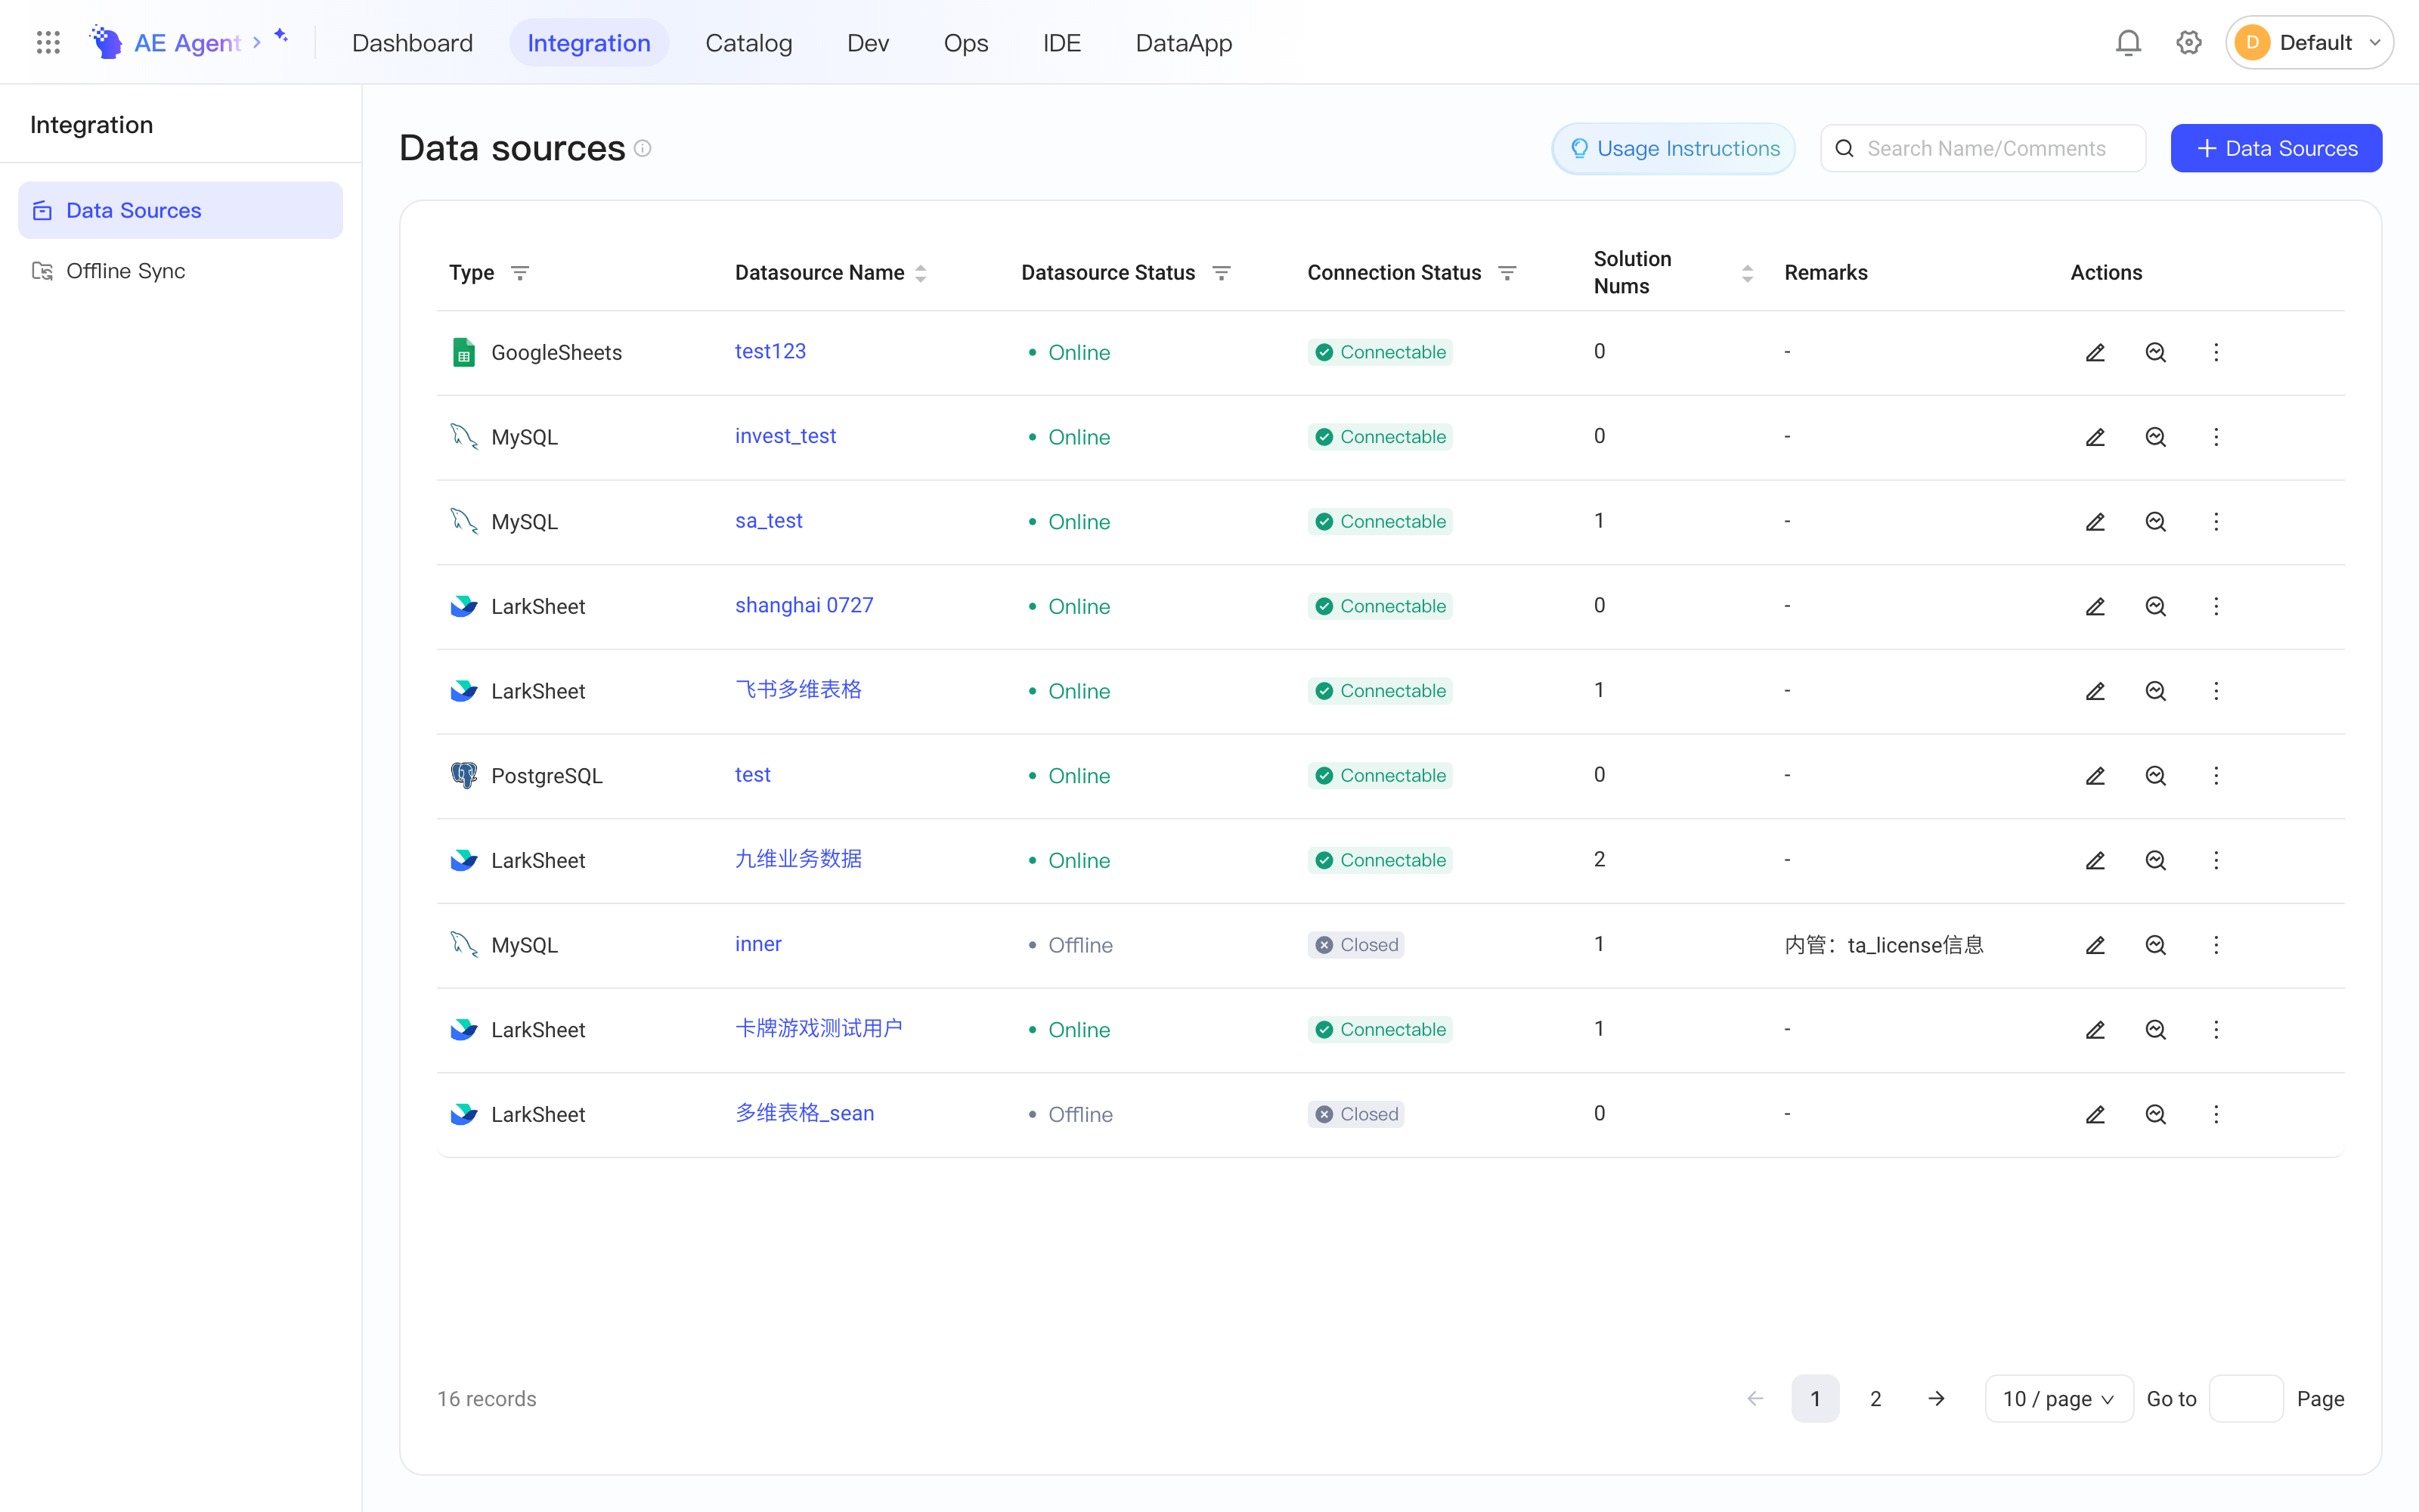This screenshot has width=2419, height=1512.
Task: Select Data Sources in the sidebar
Action: point(180,210)
